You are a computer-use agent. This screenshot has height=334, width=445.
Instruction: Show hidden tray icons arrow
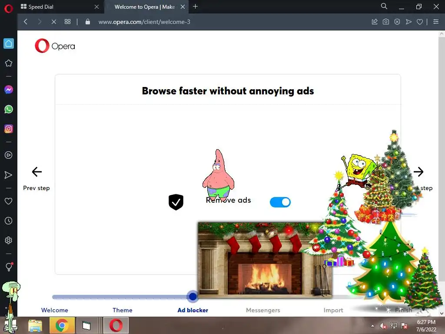pos(372,326)
